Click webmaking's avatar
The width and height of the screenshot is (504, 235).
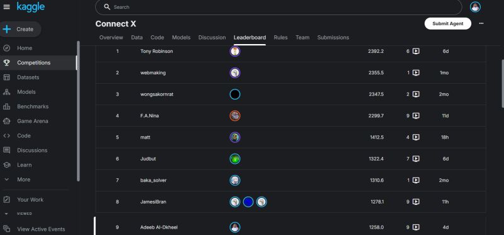click(x=235, y=72)
